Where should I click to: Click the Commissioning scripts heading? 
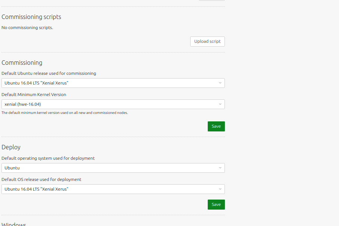(31, 17)
